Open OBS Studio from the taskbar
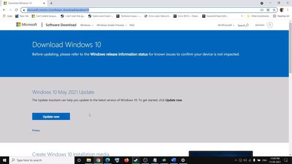This screenshot has width=292, height=164. click(x=145, y=160)
